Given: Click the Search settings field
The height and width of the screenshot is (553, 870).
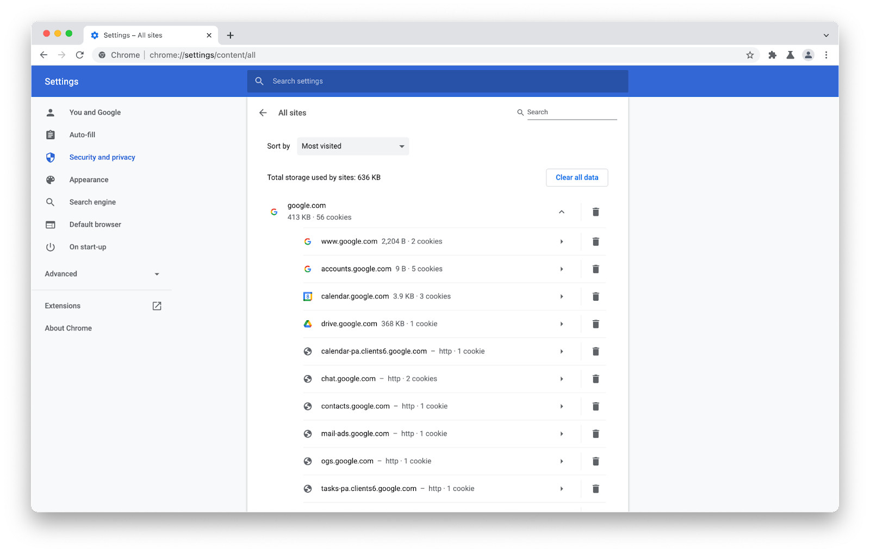Looking at the screenshot, I should [438, 81].
